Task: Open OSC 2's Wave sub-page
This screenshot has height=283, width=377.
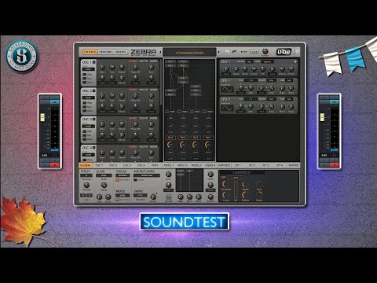Action: pyautogui.click(x=133, y=90)
